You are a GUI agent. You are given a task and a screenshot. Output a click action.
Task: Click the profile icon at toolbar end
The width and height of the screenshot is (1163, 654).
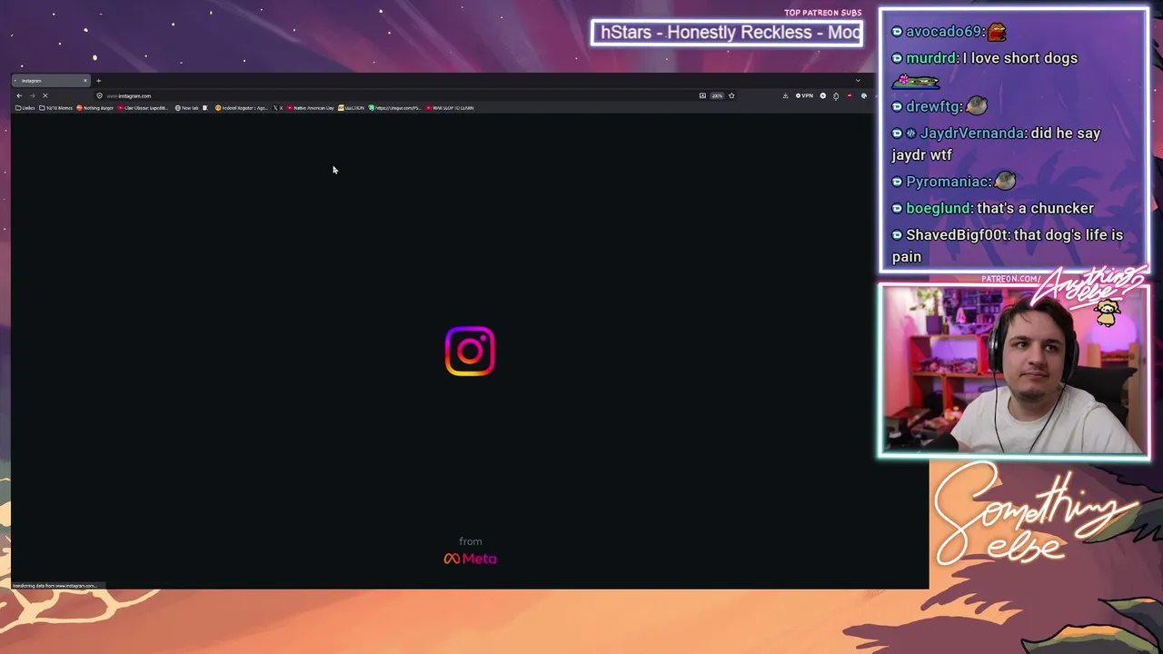click(x=863, y=95)
